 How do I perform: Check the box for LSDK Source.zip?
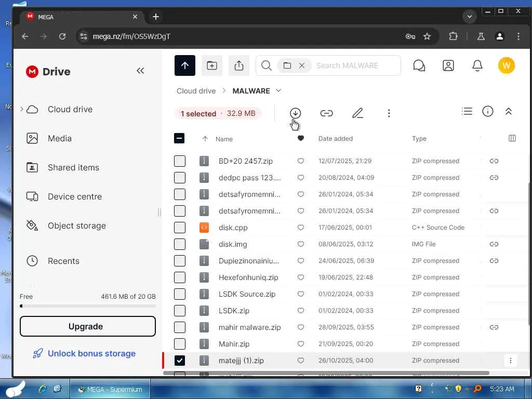(179, 294)
